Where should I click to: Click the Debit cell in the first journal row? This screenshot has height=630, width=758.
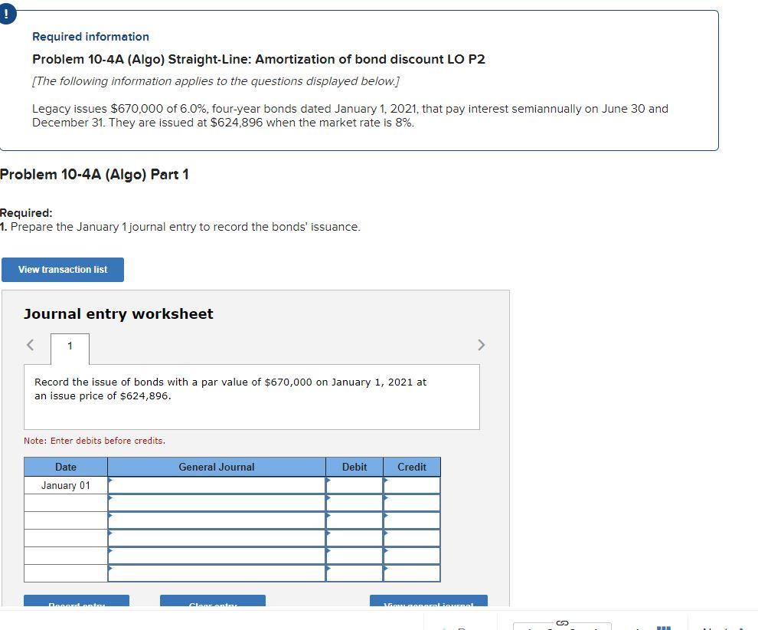pyautogui.click(x=354, y=485)
